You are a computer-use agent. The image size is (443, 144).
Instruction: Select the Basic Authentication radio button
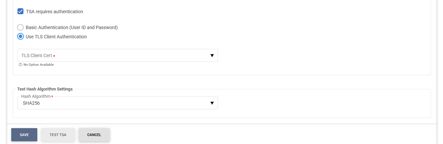pos(20,27)
